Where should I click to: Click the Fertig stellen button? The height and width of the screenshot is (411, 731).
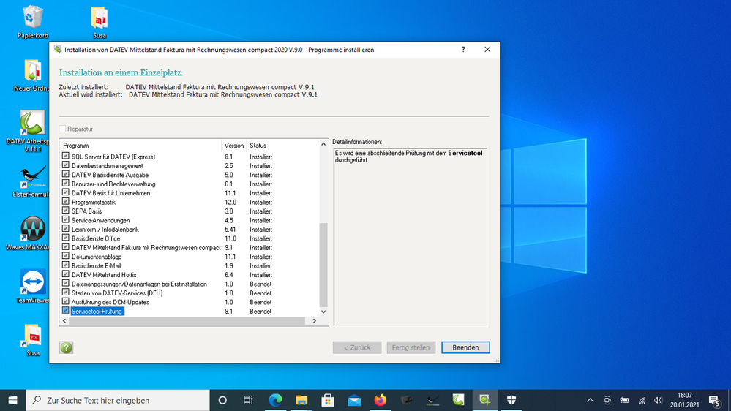(x=411, y=347)
